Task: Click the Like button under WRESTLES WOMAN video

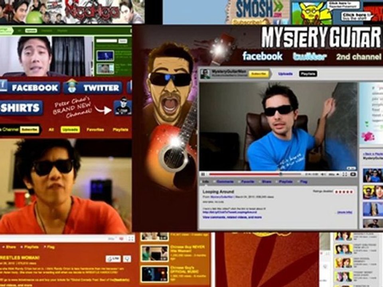Action: pyautogui.click(x=113, y=259)
